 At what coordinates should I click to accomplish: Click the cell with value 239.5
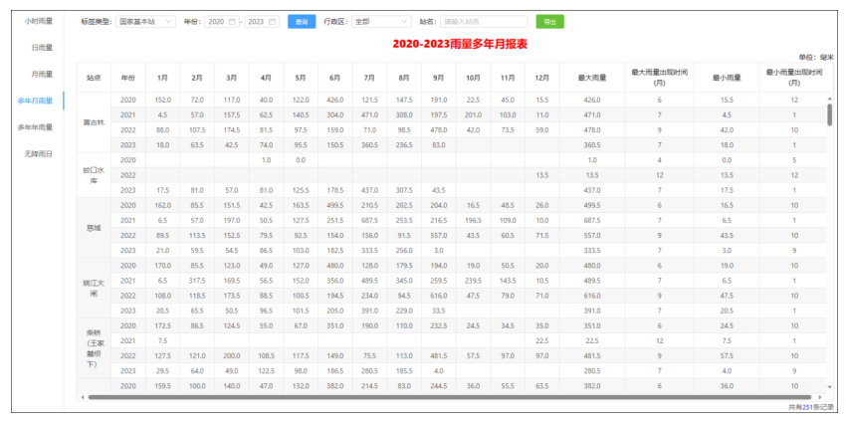coord(473,282)
